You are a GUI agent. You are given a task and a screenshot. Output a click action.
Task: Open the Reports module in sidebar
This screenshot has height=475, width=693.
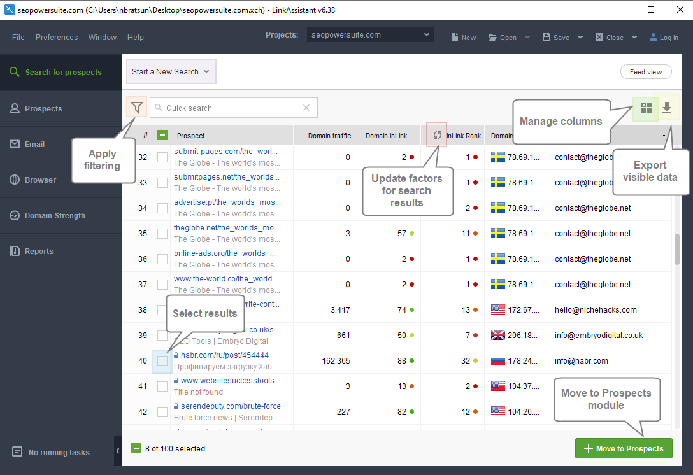[61, 252]
